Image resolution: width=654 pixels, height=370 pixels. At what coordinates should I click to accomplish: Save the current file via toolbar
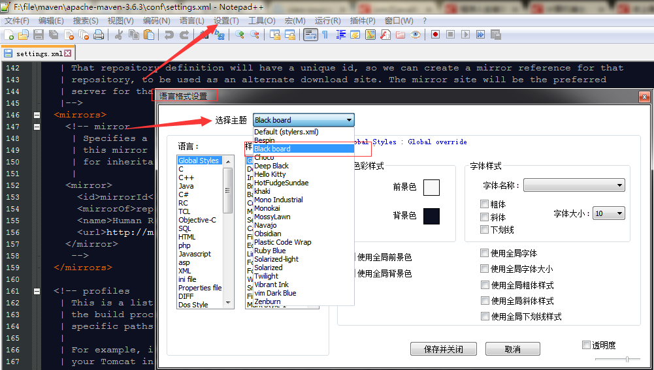(x=39, y=35)
